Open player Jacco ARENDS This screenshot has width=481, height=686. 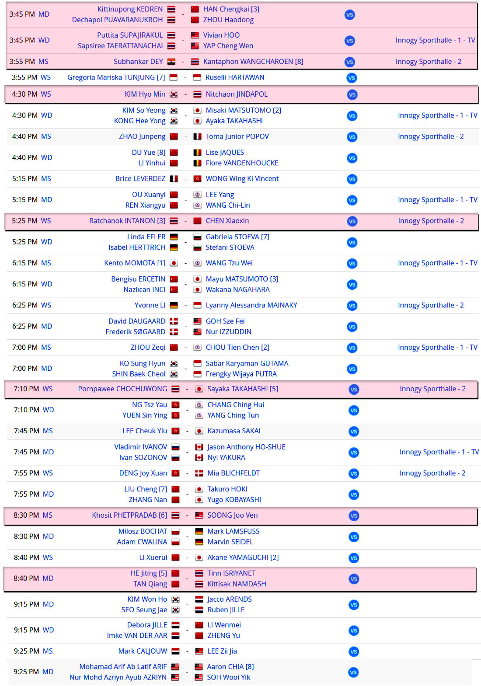(230, 599)
